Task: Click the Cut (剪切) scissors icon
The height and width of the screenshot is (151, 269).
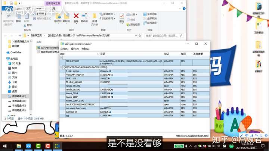Action: [27, 25]
